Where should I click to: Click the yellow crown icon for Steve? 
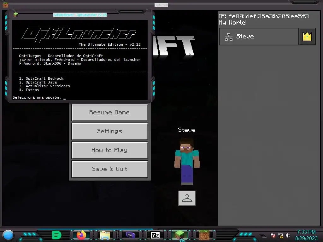[307, 37]
